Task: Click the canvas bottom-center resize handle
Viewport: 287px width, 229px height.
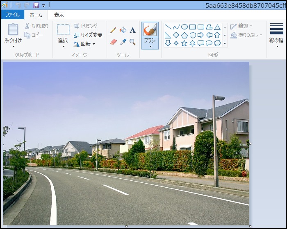Action: pos(126,226)
